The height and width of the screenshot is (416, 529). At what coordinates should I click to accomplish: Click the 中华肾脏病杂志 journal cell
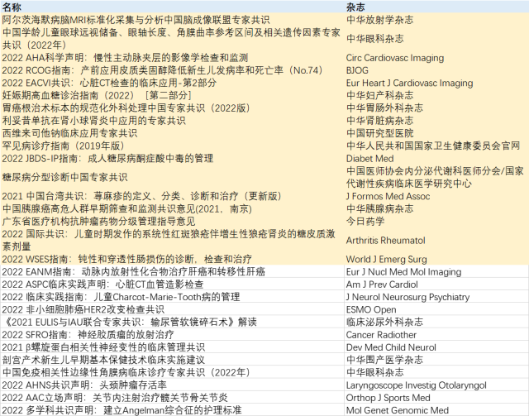436,121
